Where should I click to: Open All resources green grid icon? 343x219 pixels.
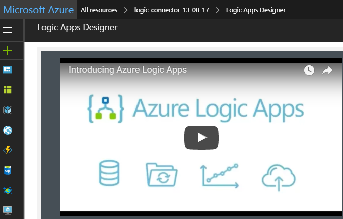coord(8,90)
